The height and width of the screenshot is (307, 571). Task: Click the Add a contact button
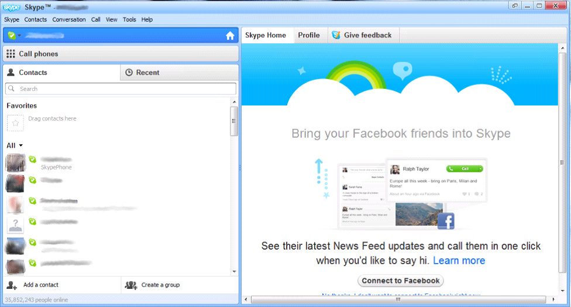pyautogui.click(x=62, y=285)
